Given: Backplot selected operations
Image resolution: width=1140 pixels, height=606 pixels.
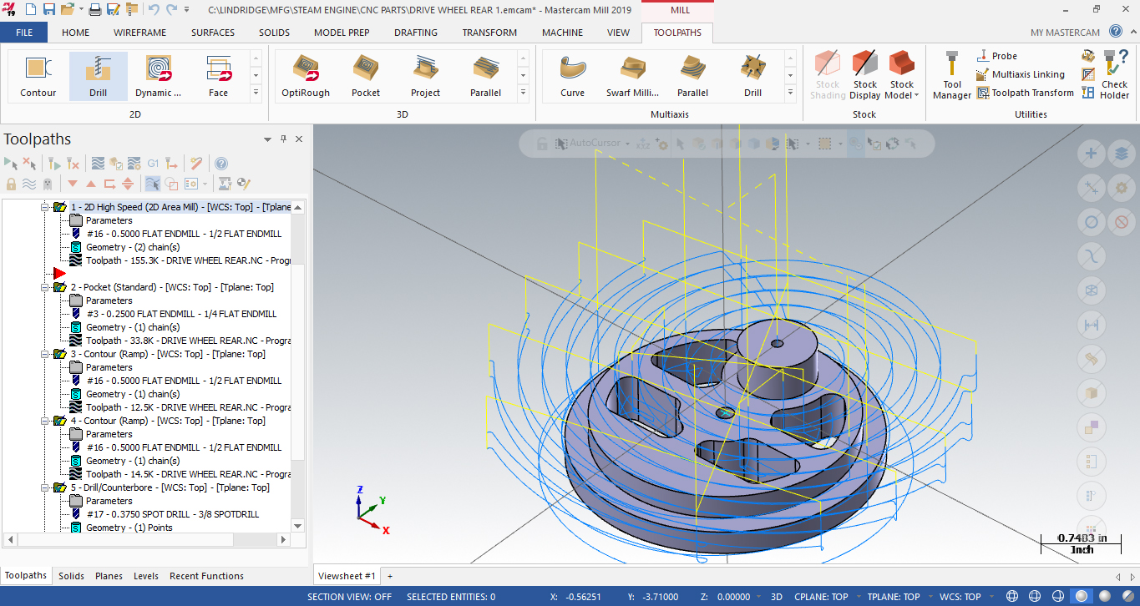Looking at the screenshot, I should pyautogui.click(x=98, y=164).
